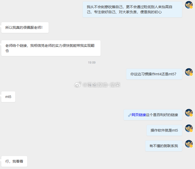Click the Weibo logo in the watermark
The height and width of the screenshot is (169, 195).
click(78, 84)
